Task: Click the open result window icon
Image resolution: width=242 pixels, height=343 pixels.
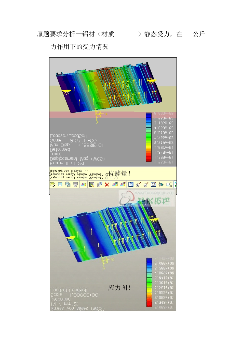Action: point(53,184)
